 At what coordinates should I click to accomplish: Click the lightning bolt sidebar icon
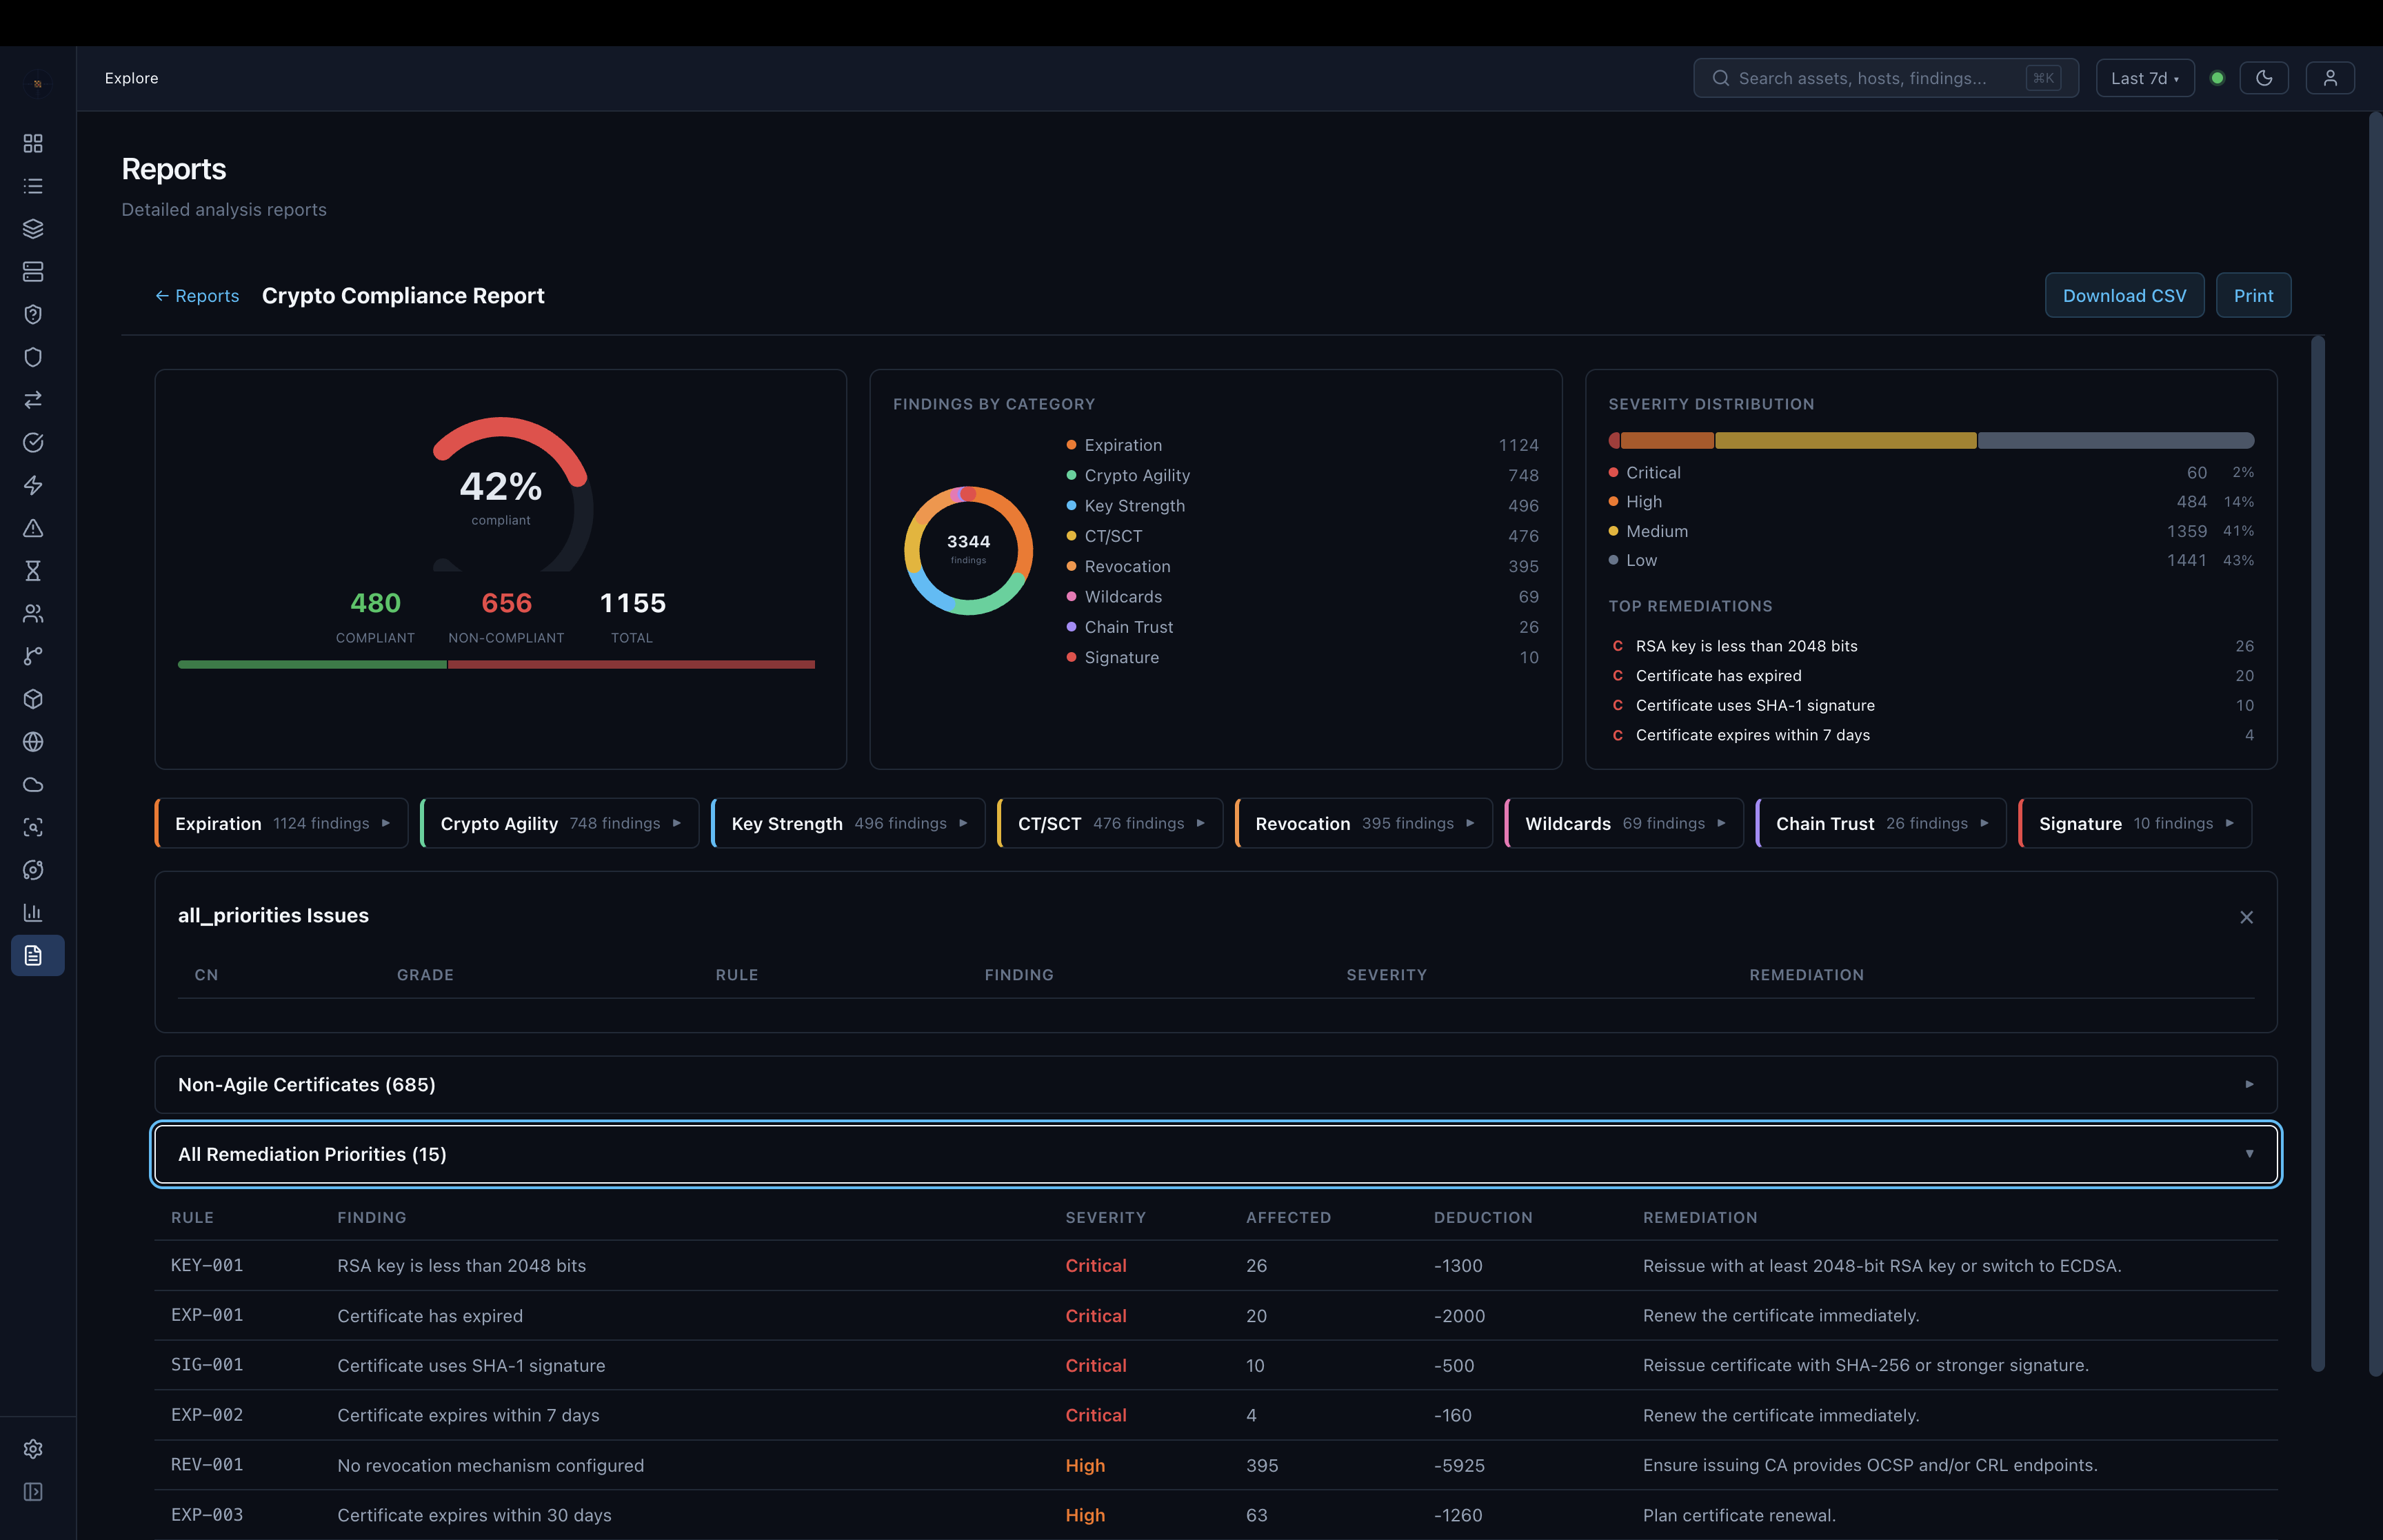[x=33, y=485]
